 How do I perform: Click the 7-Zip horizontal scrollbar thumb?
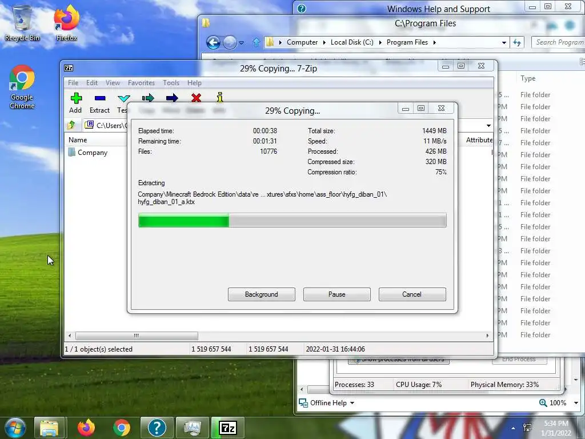(137, 336)
